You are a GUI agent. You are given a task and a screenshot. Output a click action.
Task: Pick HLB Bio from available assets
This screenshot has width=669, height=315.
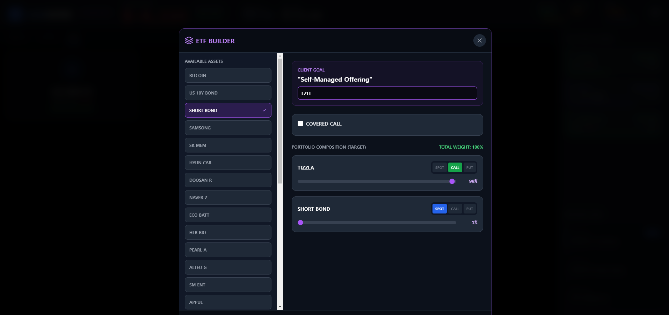pos(228,232)
